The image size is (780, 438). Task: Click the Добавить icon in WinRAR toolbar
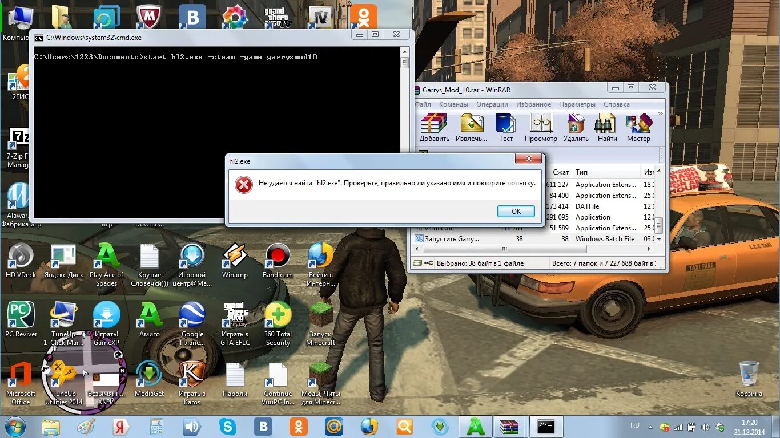[435, 127]
